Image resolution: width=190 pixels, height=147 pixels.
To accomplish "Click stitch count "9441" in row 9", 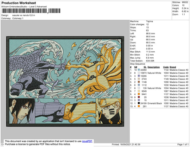I will click(x=144, y=94).
